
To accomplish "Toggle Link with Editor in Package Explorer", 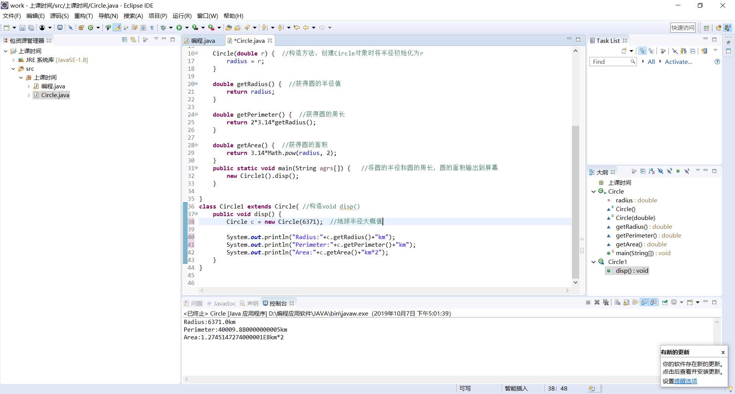I will click(133, 39).
